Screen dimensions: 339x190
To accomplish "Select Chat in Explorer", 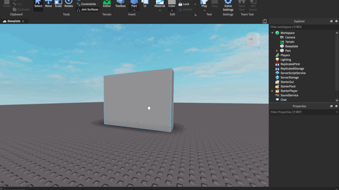I will pos(283,100).
